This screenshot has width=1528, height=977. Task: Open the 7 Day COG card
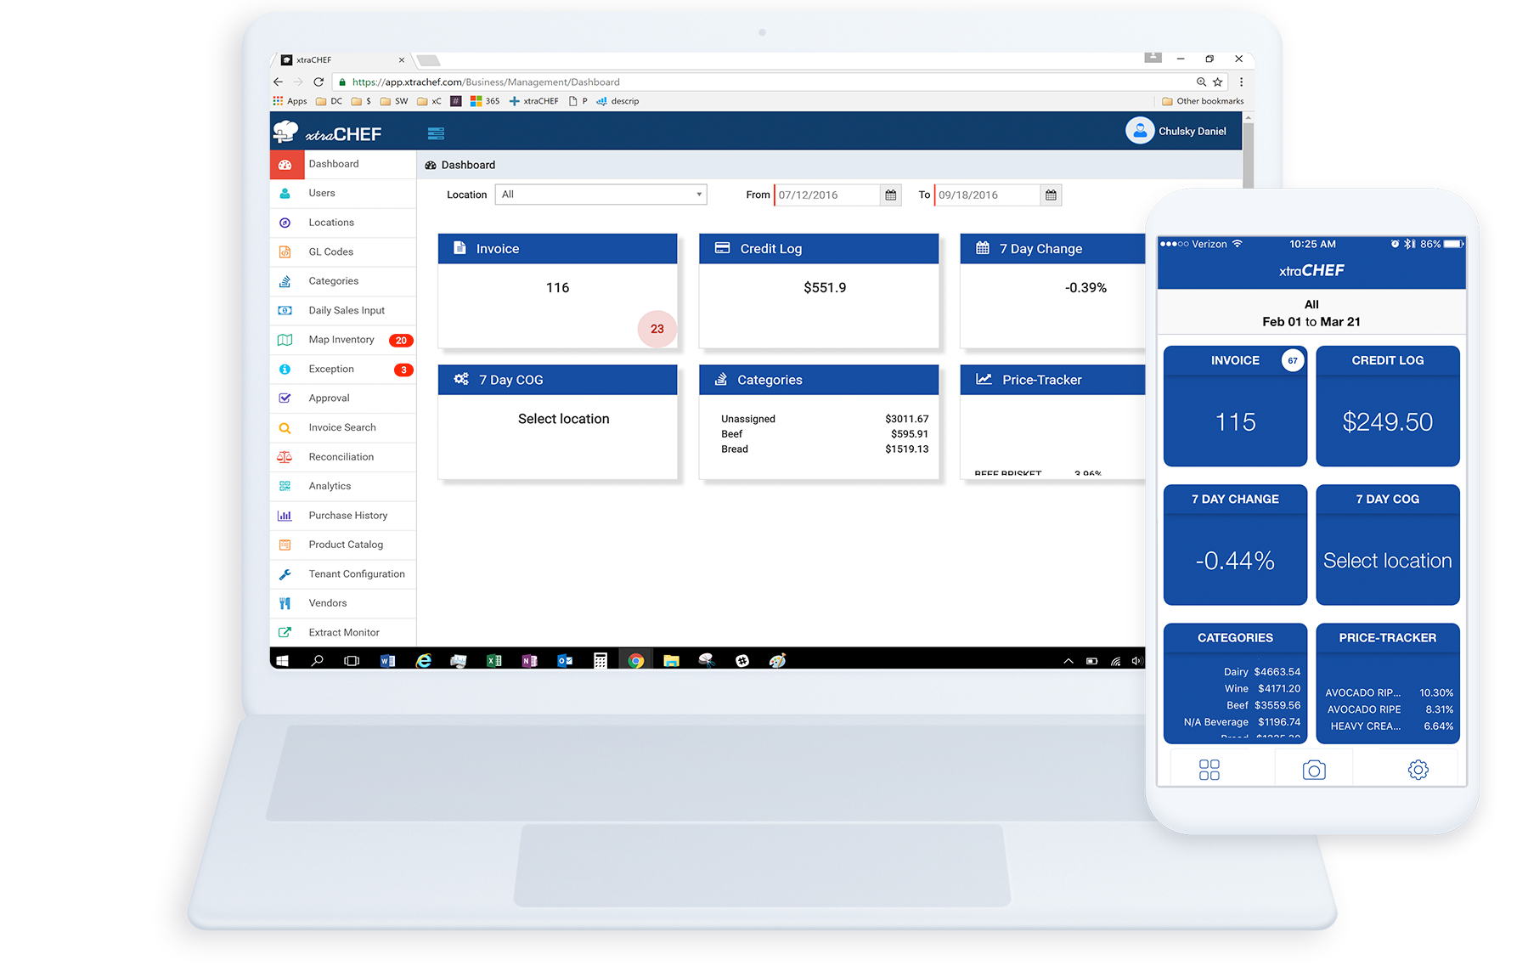[558, 422]
